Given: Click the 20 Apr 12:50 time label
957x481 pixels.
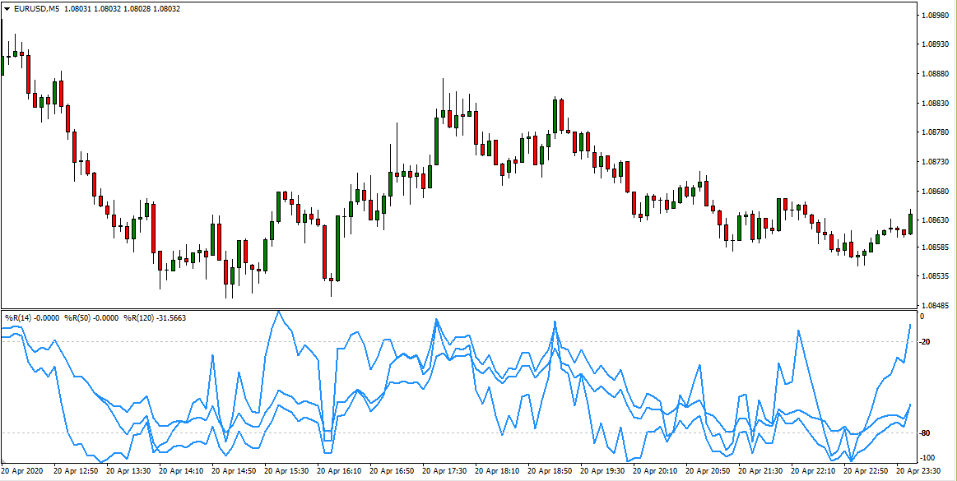Looking at the screenshot, I should point(77,472).
